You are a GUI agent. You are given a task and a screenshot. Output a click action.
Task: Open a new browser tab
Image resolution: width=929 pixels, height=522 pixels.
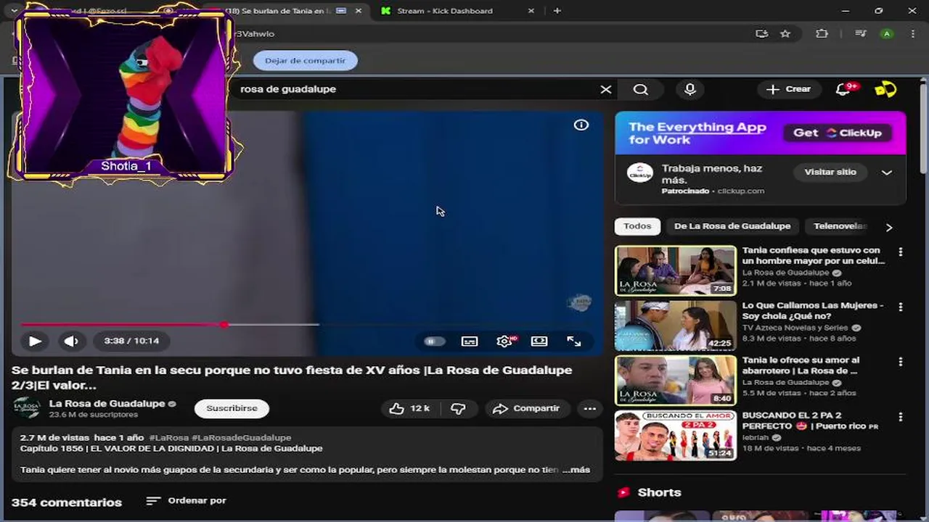click(557, 11)
